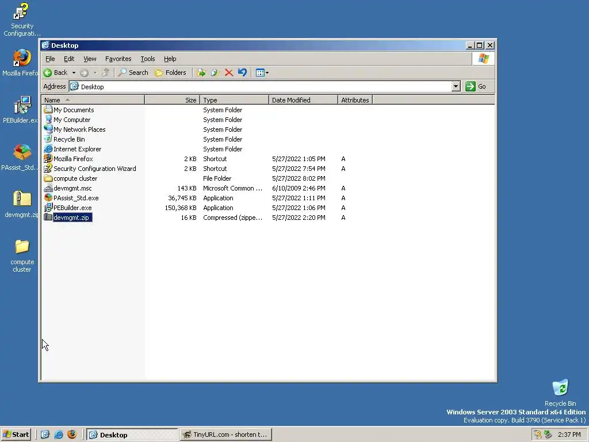Click the '150,368 KB' size cell
589x442 pixels.
coord(181,208)
